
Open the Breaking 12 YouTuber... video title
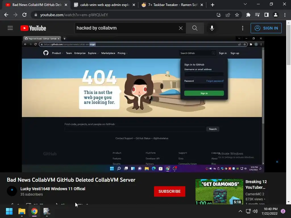point(256,185)
